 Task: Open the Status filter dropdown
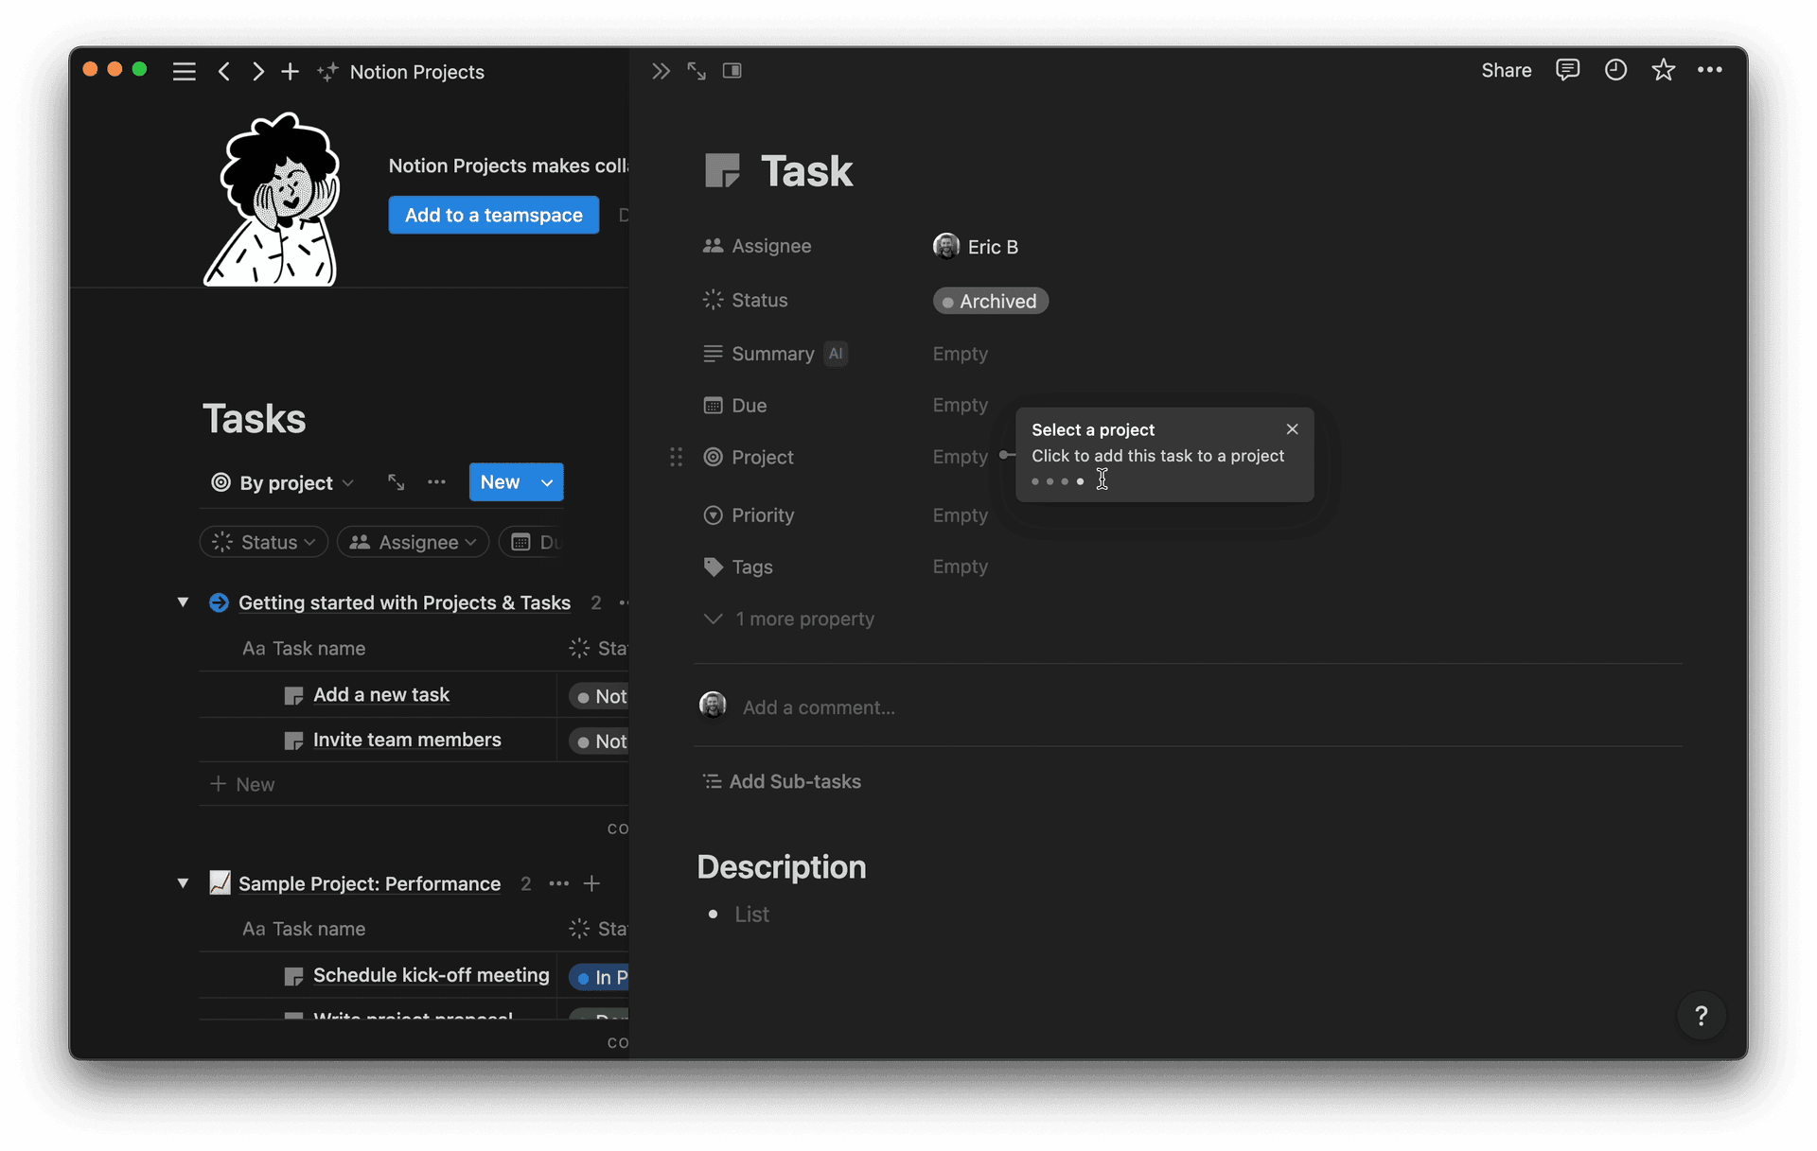(264, 542)
